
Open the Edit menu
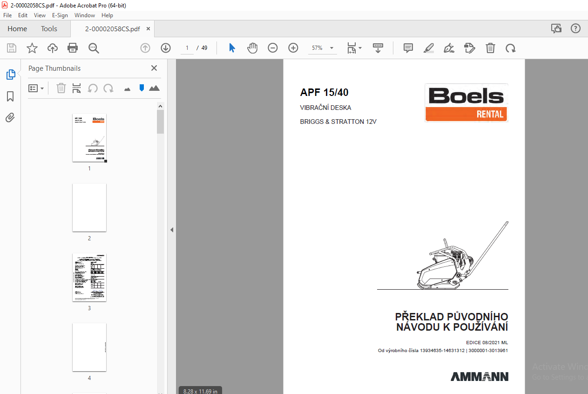tap(23, 15)
